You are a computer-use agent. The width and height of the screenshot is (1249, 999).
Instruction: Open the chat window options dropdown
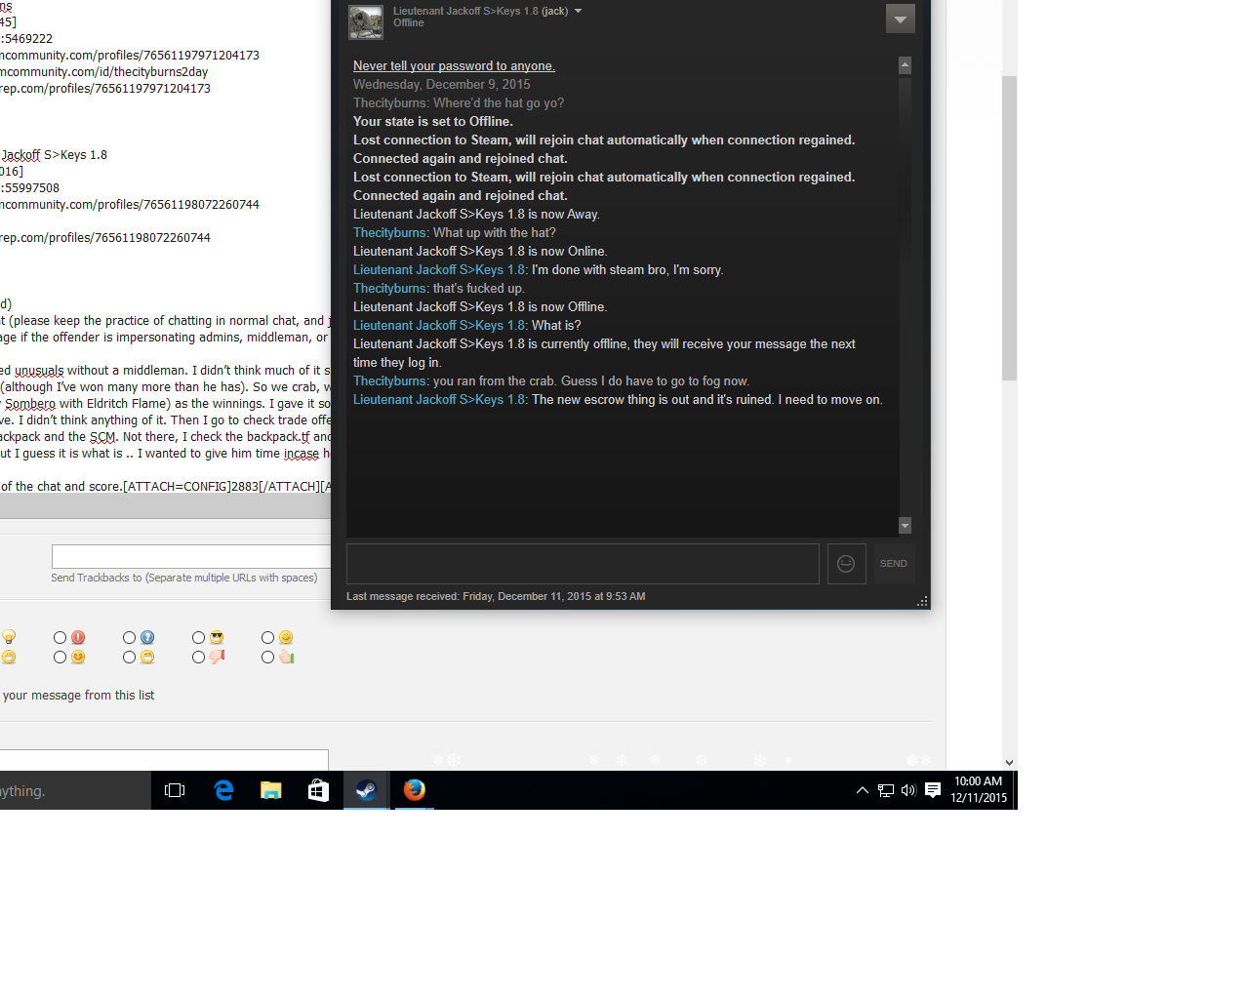click(x=900, y=19)
